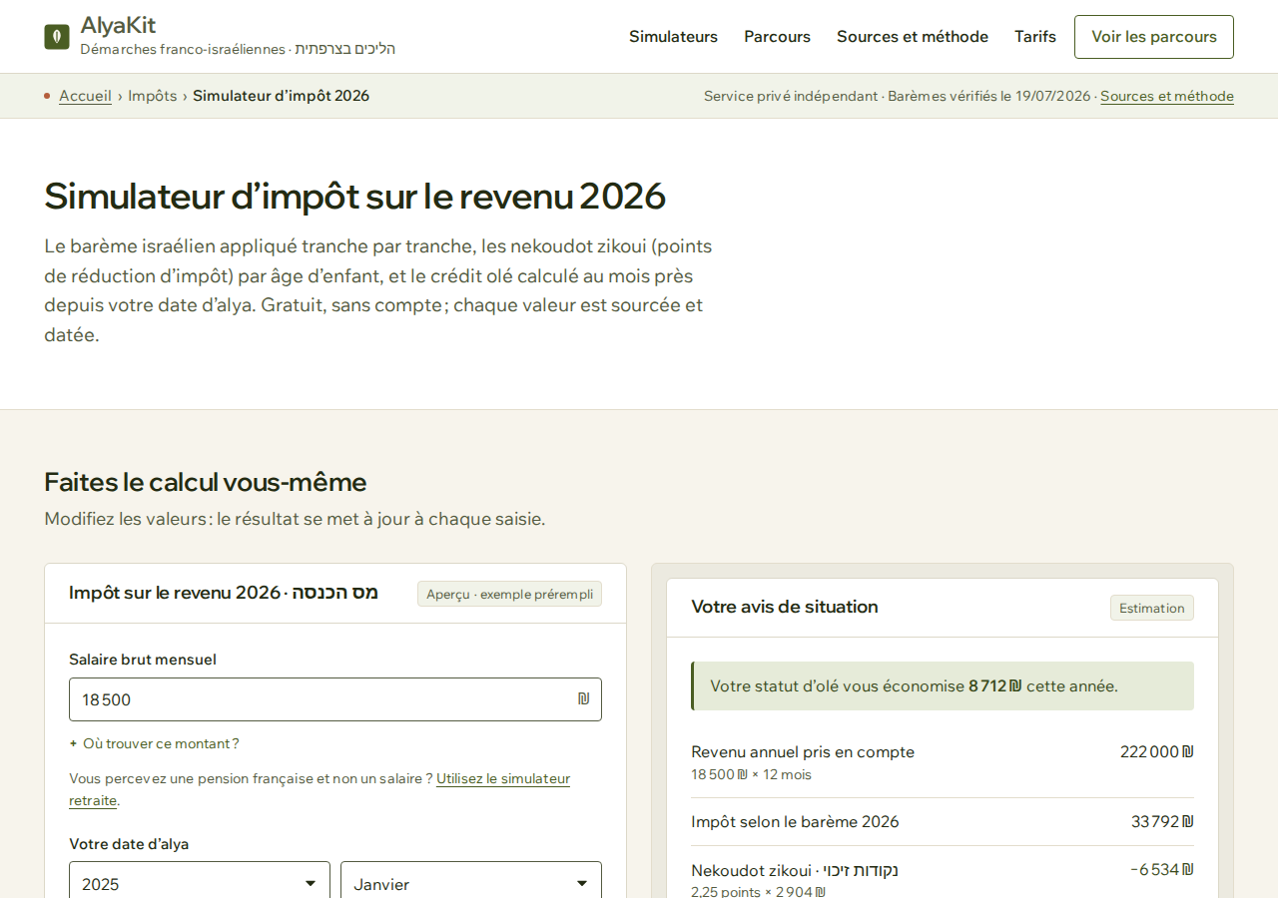Follow the Accueil breadcrumb link
The width and height of the screenshot is (1278, 898).
pyautogui.click(x=85, y=96)
